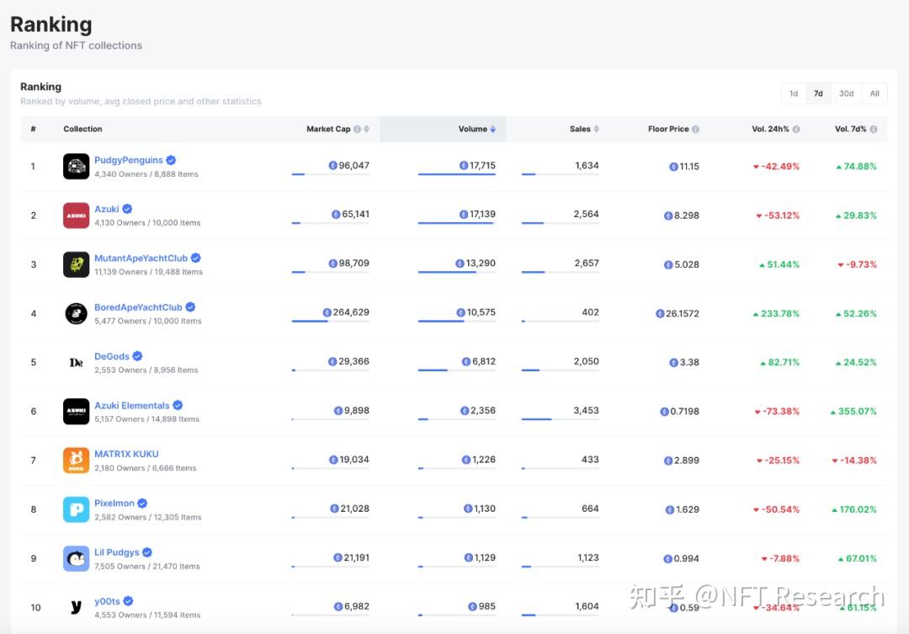Click MutantApeYachtClub sales value 2,657
This screenshot has height=634, width=909.
click(x=587, y=264)
